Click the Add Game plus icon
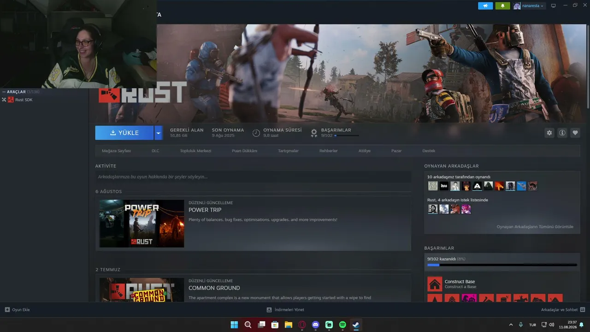590x332 pixels. click(7, 309)
